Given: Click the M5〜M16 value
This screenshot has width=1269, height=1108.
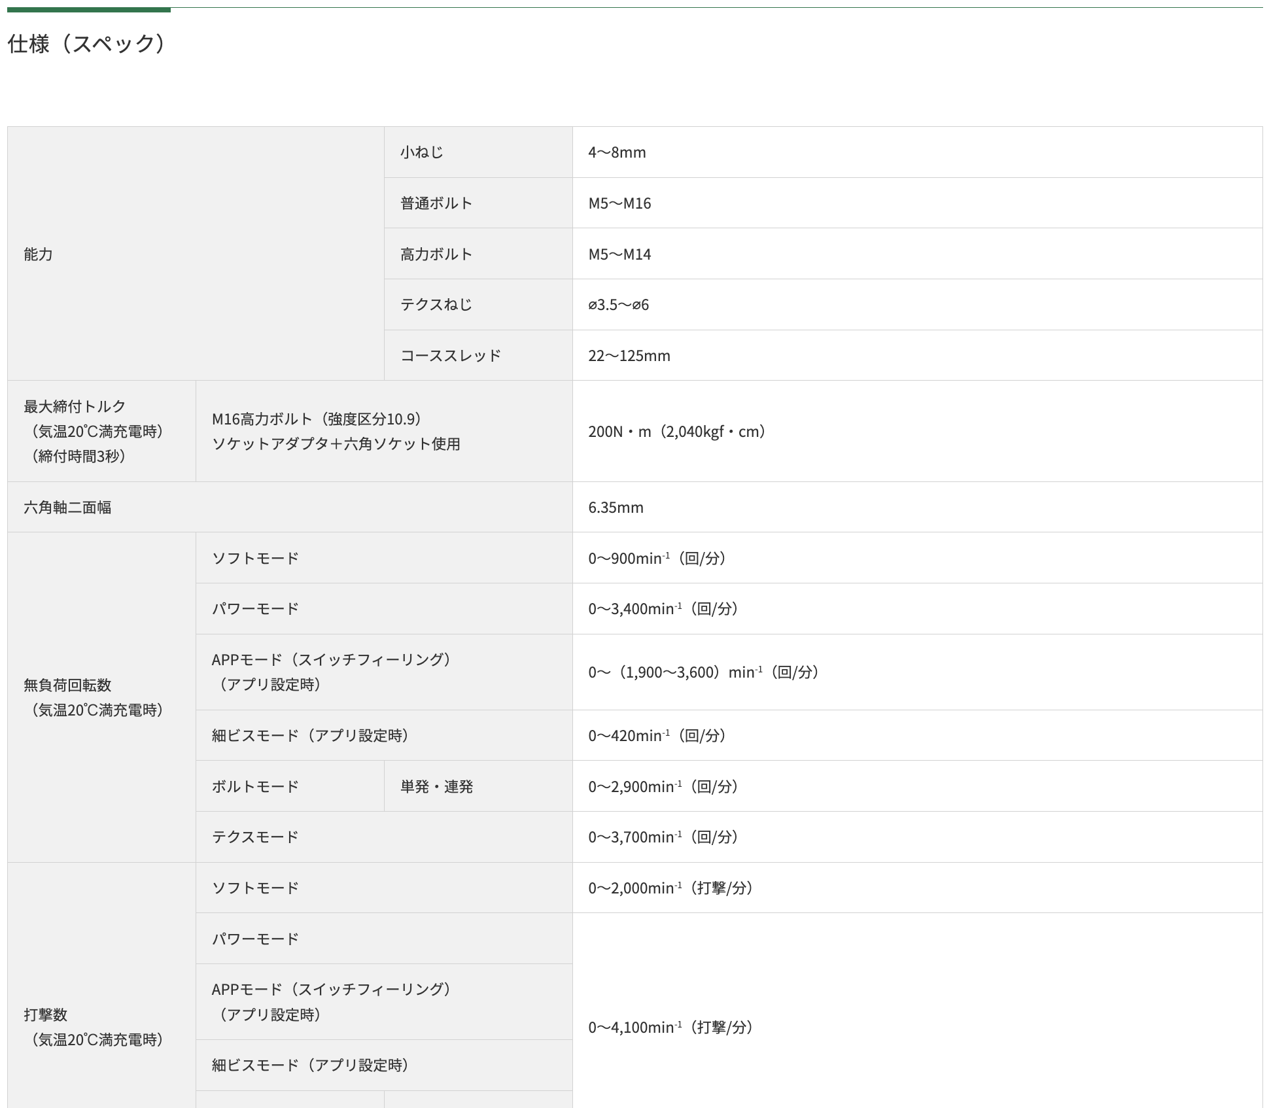Looking at the screenshot, I should [619, 203].
